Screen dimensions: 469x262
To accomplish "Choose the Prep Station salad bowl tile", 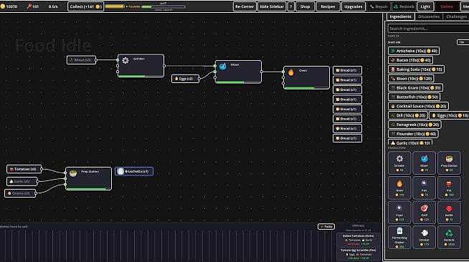I will [449, 162].
